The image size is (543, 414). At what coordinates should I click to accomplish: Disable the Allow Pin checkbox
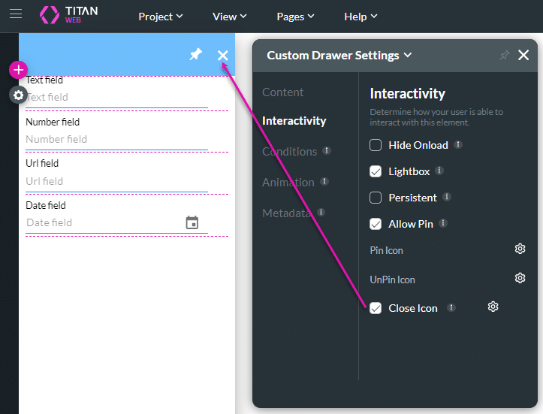[x=376, y=224]
